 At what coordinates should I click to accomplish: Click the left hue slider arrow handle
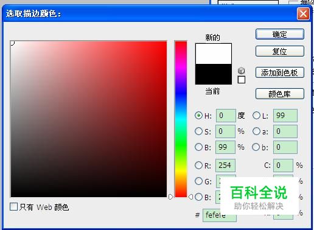(171, 197)
